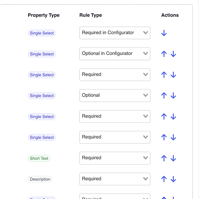Open the plain Optional rule type dropdown
The image size is (199, 199).
(115, 96)
